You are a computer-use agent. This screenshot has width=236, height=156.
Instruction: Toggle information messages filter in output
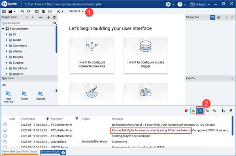[x=200, y=111]
